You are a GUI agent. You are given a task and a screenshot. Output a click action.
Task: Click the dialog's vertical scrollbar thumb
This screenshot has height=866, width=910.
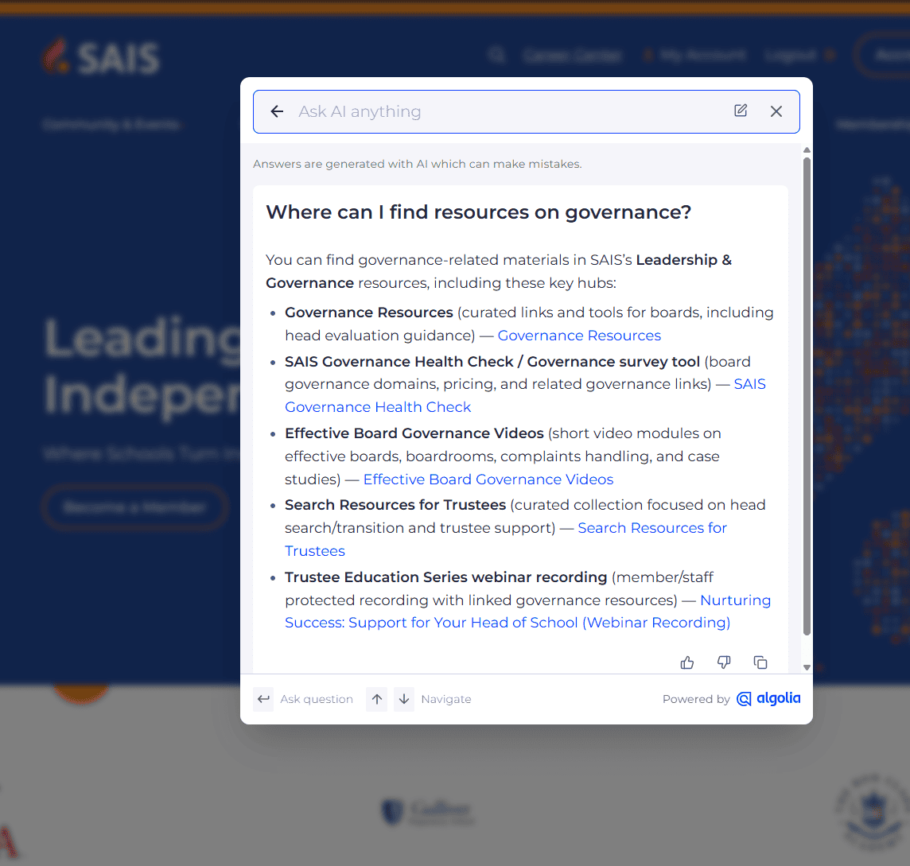[807, 396]
